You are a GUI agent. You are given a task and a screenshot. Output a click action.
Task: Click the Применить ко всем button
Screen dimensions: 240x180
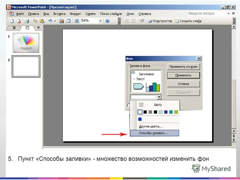click(x=183, y=67)
